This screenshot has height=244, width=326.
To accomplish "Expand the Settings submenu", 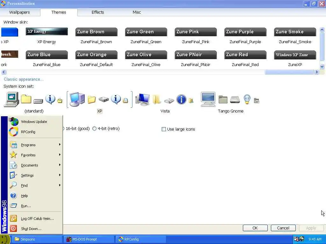I will click(x=35, y=175).
